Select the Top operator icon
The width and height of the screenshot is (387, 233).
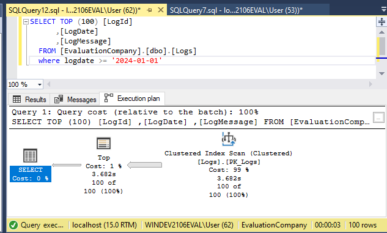point(104,143)
